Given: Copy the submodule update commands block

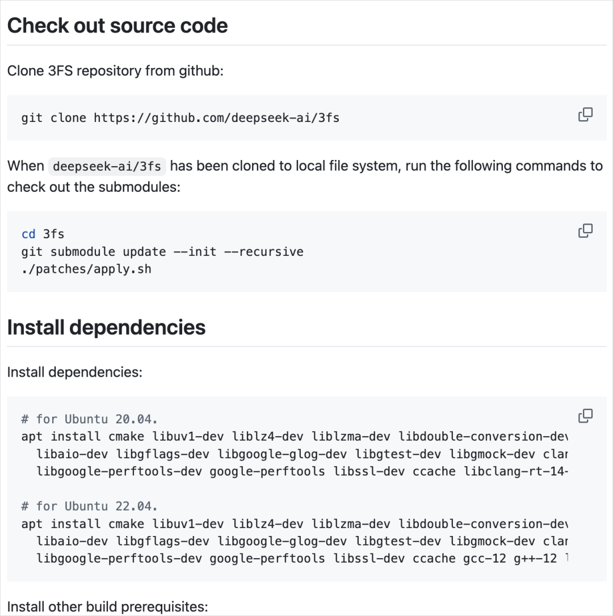Looking at the screenshot, I should 585,231.
